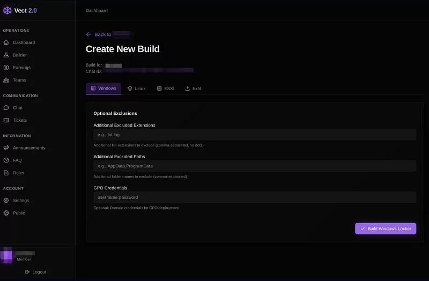Select the Exfil tab
Screen dimensions: 429x281
(x=193, y=88)
